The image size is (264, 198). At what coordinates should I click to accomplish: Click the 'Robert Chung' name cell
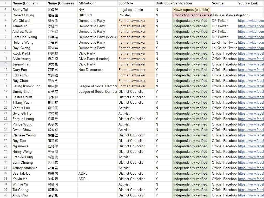tap(29, 15)
